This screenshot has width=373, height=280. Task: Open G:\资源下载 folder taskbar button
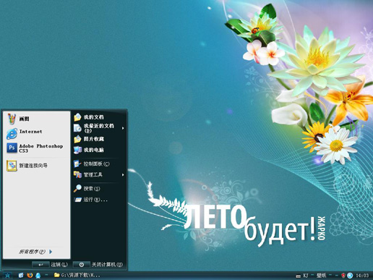(77, 275)
